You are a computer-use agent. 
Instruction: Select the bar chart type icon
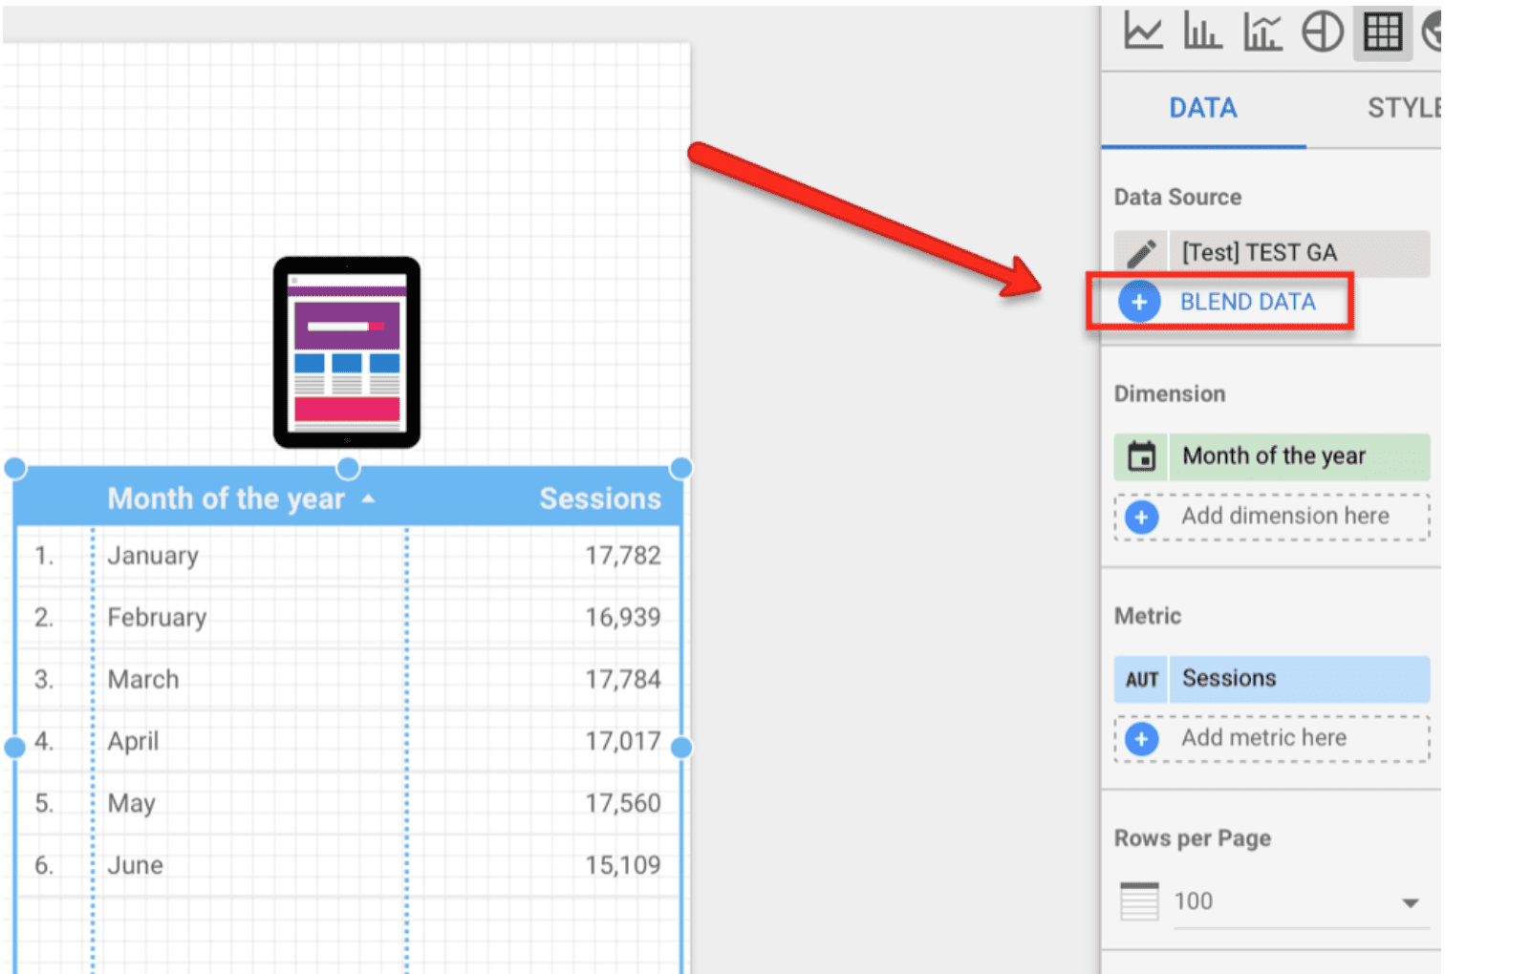pyautogui.click(x=1201, y=32)
